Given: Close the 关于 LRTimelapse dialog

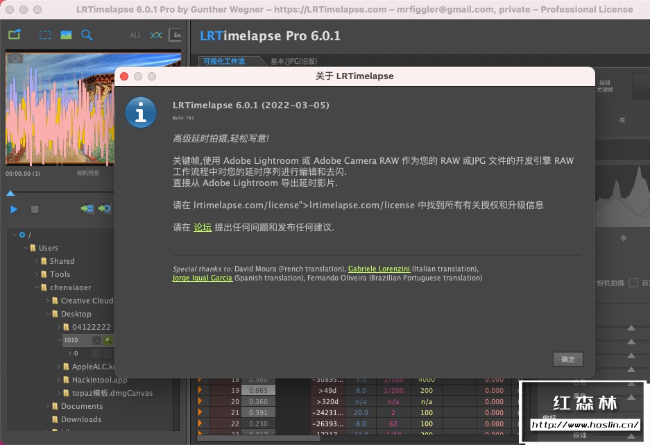Looking at the screenshot, I should click(x=124, y=76).
